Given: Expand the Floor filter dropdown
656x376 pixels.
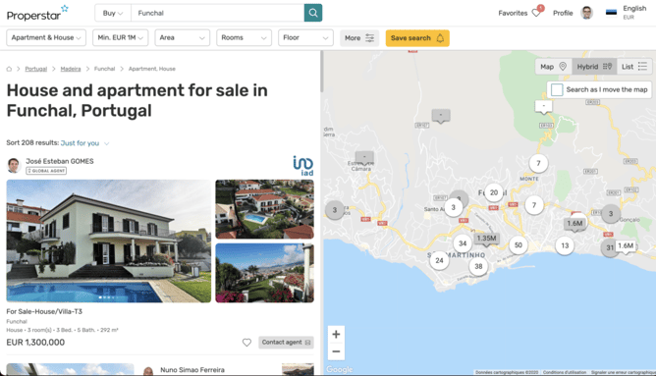Looking at the screenshot, I should coord(305,37).
